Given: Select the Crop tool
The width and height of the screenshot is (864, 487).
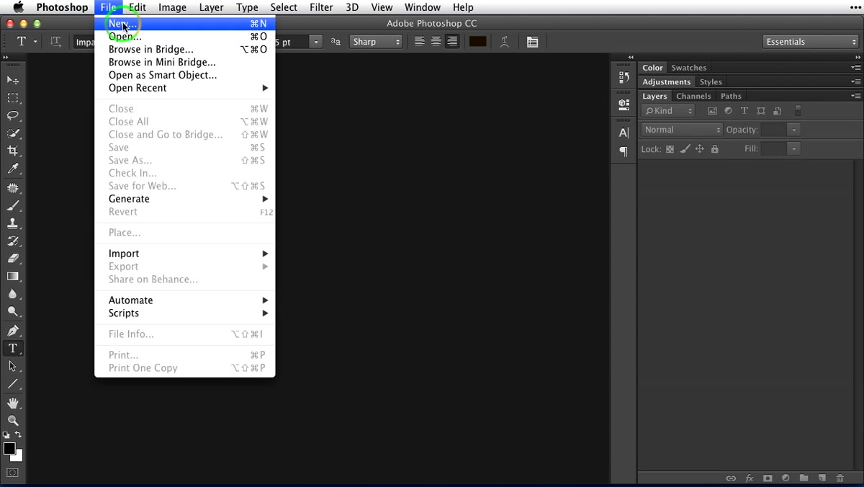Looking at the screenshot, I should (13, 151).
